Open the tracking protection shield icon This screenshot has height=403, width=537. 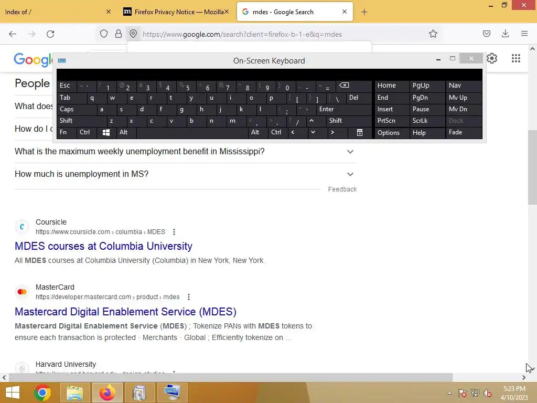104,34
